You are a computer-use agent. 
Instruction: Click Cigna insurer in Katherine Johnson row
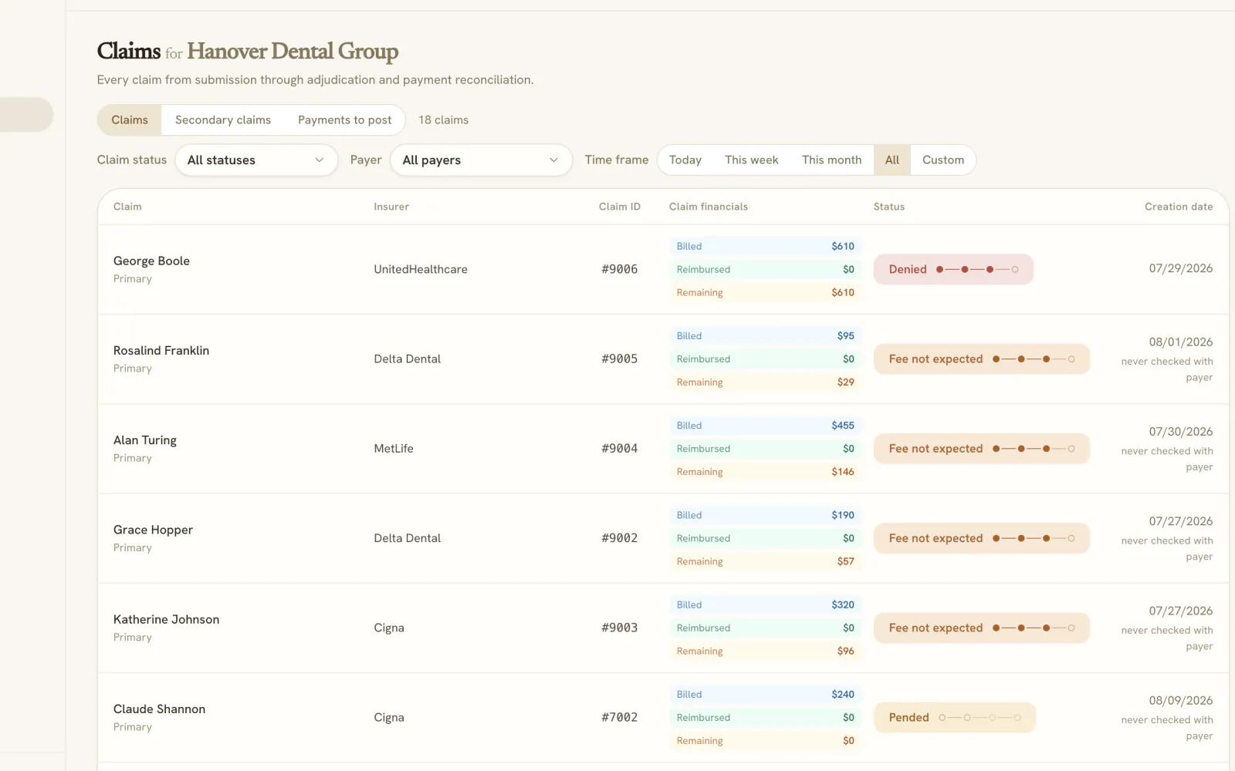389,628
